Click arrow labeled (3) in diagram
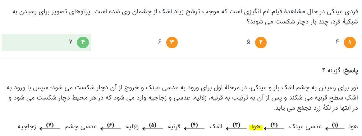This screenshot has width=362, height=136. (236, 127)
